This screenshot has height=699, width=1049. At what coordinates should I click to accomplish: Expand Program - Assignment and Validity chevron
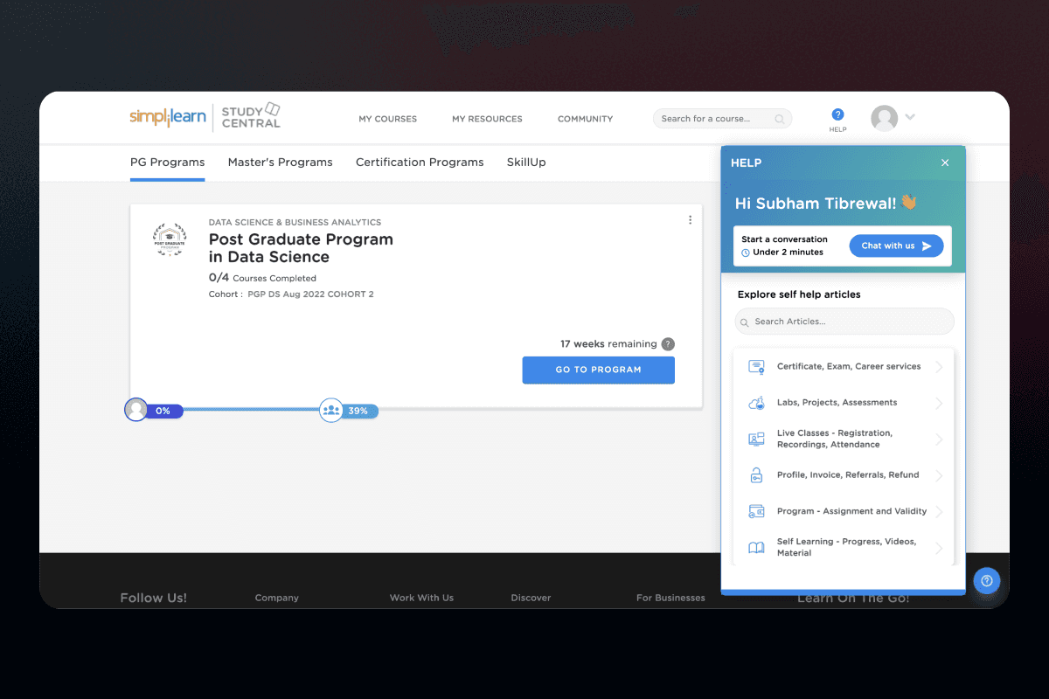point(939,511)
